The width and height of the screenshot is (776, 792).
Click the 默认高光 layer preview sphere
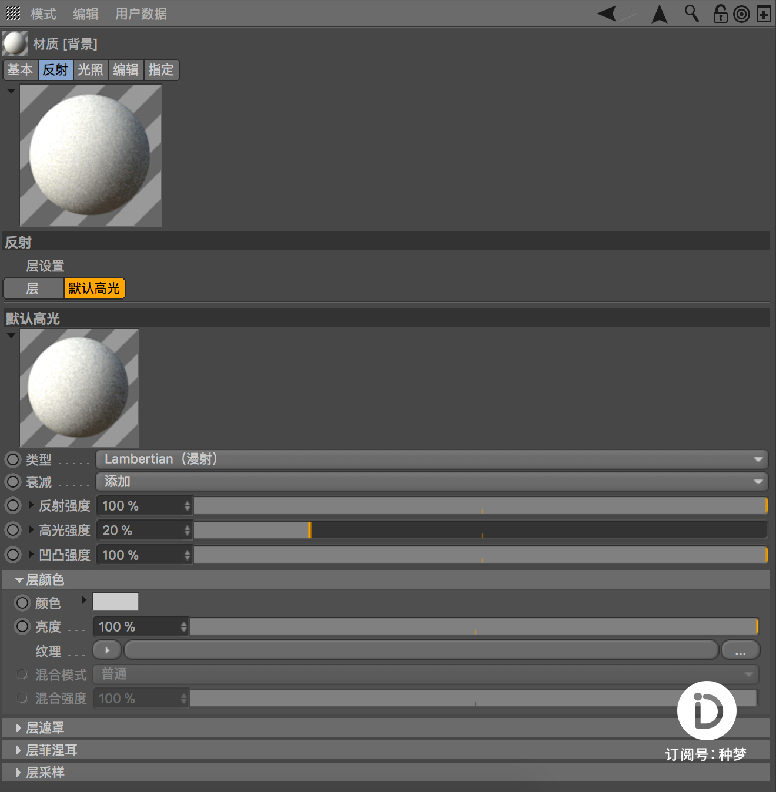[x=79, y=388]
